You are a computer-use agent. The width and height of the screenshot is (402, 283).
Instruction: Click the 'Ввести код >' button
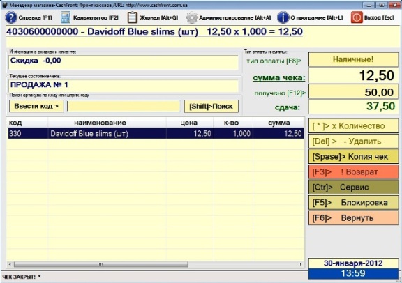pyautogui.click(x=37, y=106)
